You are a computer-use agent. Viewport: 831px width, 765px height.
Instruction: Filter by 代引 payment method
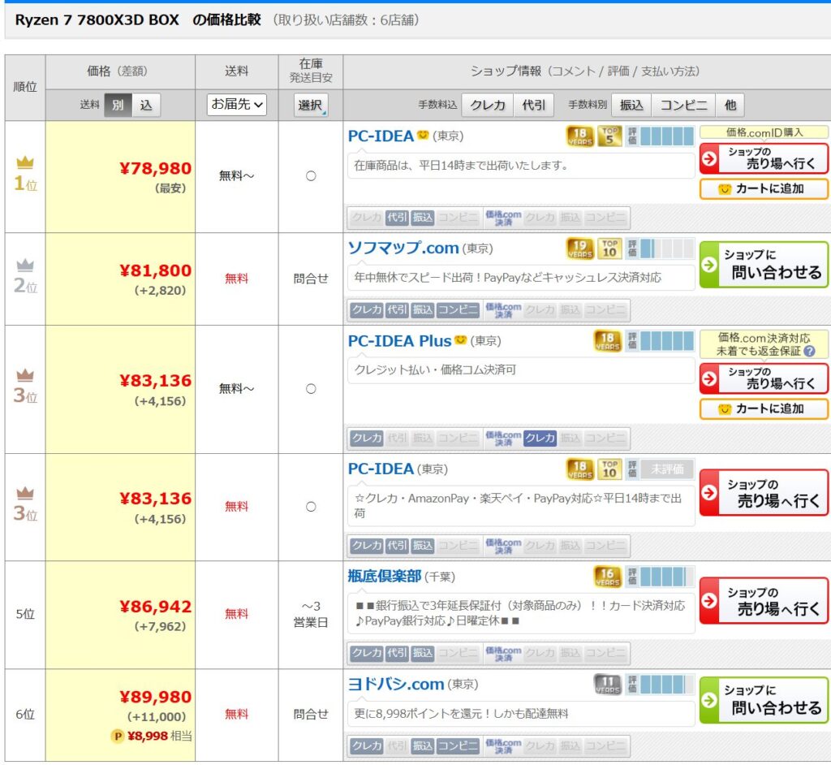[x=534, y=105]
